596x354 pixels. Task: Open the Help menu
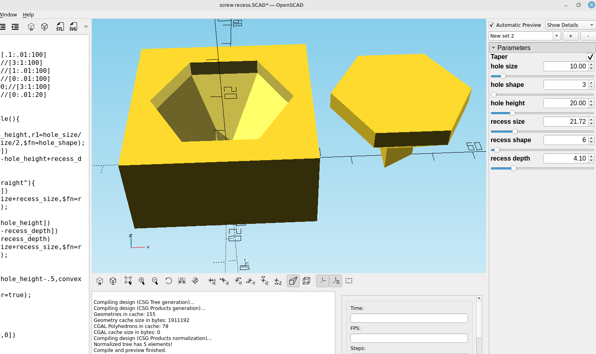pos(28,14)
